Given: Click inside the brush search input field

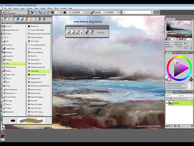Looking at the screenshot, I should coord(137,12).
